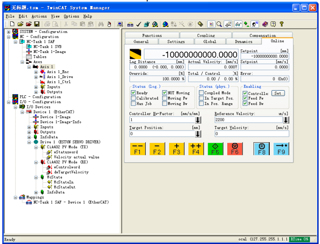320x244 pixels.
Task: Collapse the Drive 1 (ESTUN SERVO DRIVER) node
Action: pos(29,142)
